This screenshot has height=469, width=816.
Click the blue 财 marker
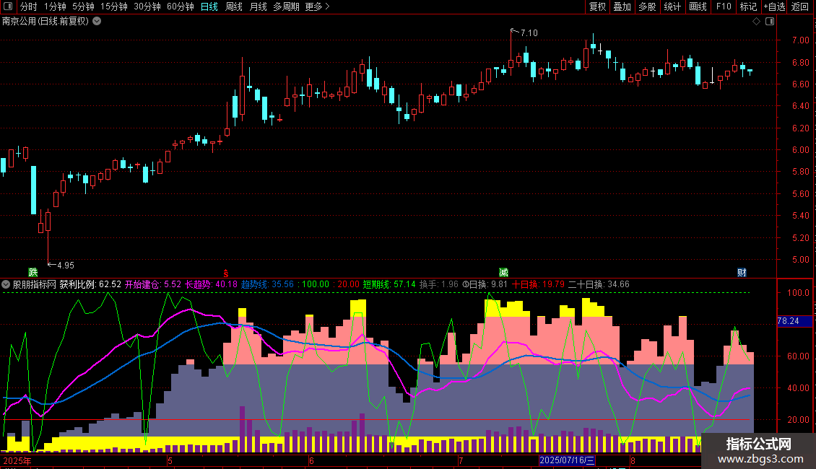point(742,273)
